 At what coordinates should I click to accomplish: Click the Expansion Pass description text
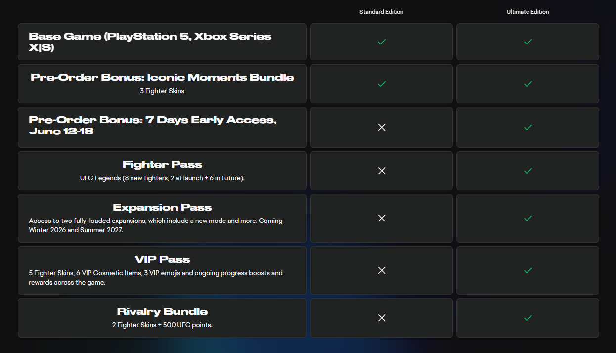click(156, 225)
